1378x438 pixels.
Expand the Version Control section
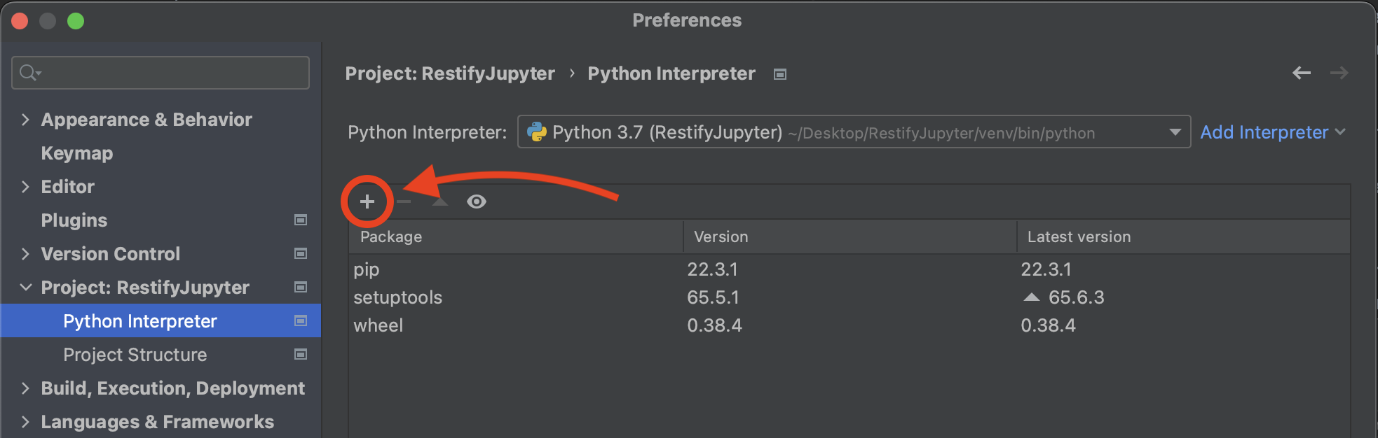click(x=25, y=254)
